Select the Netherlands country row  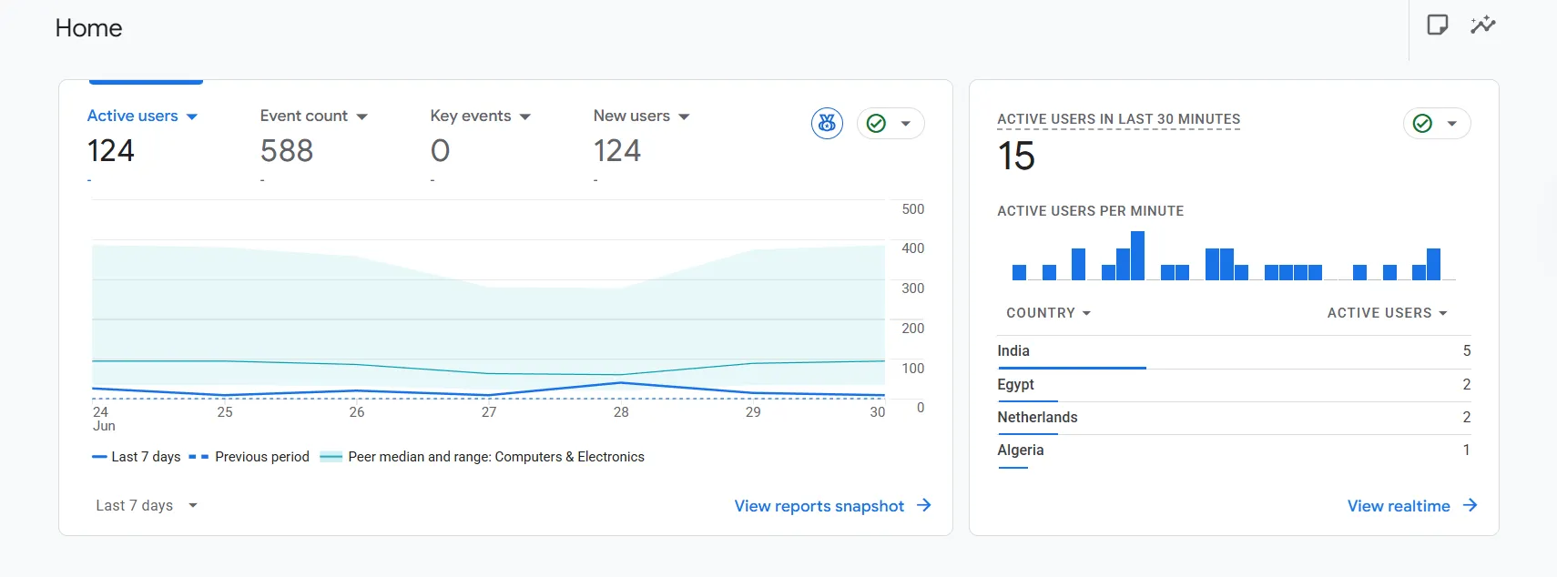[x=1234, y=418]
